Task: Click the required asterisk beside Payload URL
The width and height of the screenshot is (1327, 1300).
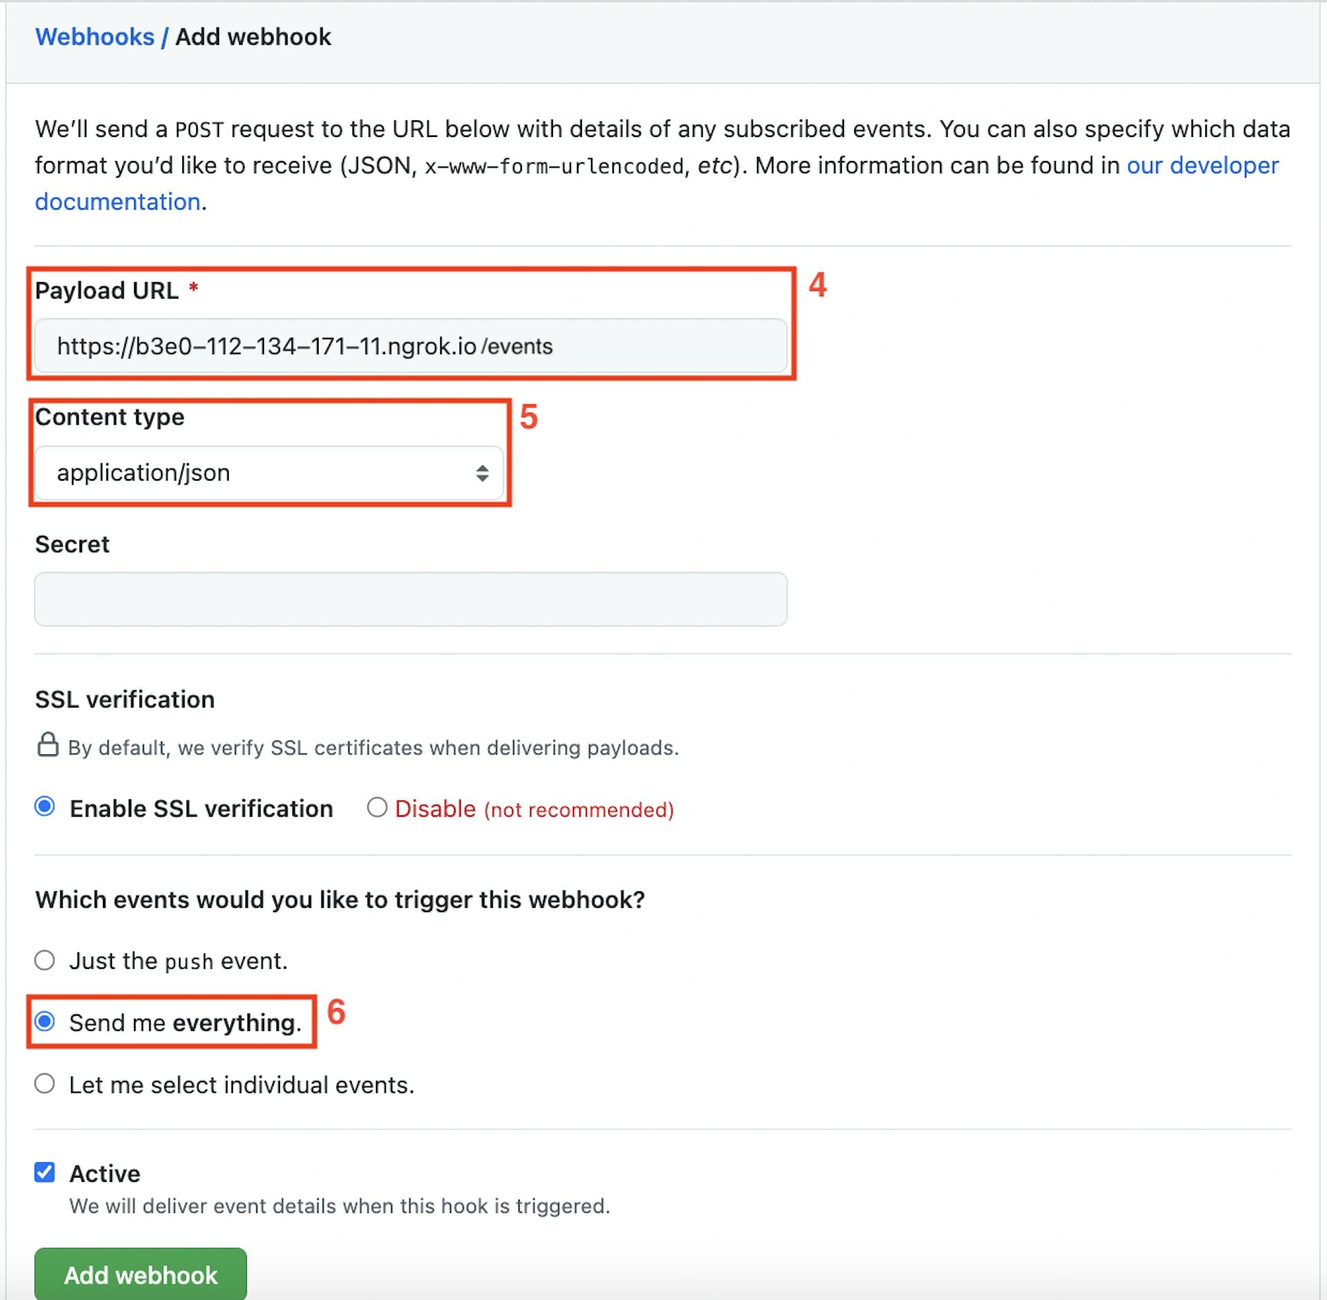Action: 194,290
